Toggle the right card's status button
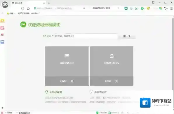The width and height of the screenshot is (174, 114). click(x=112, y=81)
